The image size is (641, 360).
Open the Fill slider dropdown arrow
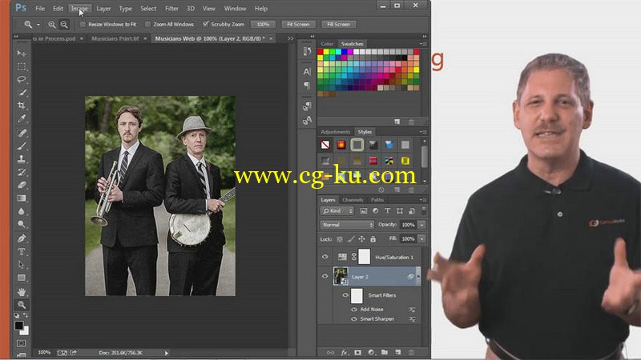coord(422,238)
